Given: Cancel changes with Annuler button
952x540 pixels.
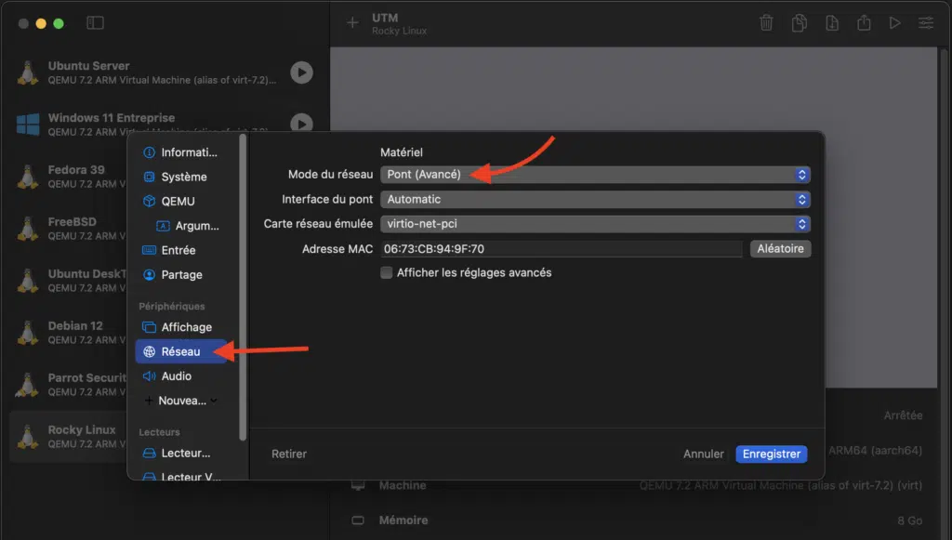Looking at the screenshot, I should pos(703,454).
